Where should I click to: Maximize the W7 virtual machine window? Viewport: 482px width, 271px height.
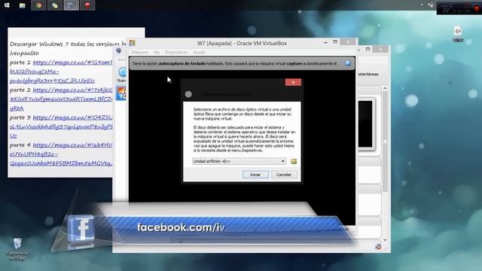pyautogui.click(x=335, y=42)
